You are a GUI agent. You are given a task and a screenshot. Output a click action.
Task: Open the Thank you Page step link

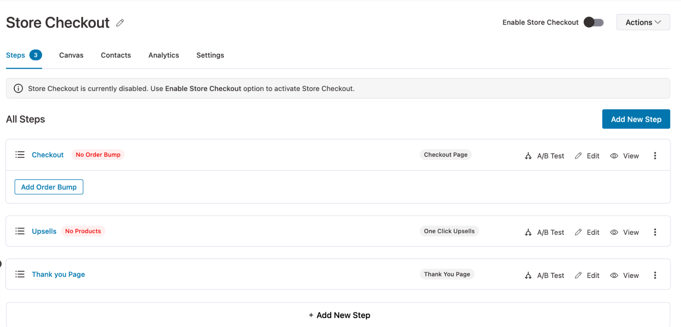[58, 274]
